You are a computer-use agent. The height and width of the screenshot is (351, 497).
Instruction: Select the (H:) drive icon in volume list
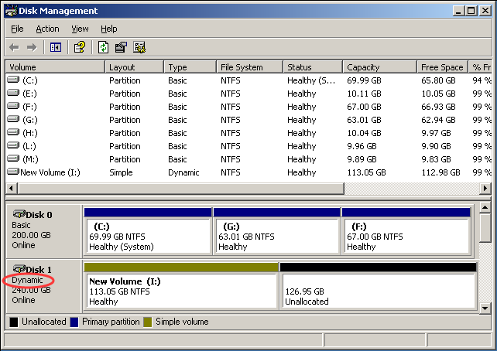[13, 132]
